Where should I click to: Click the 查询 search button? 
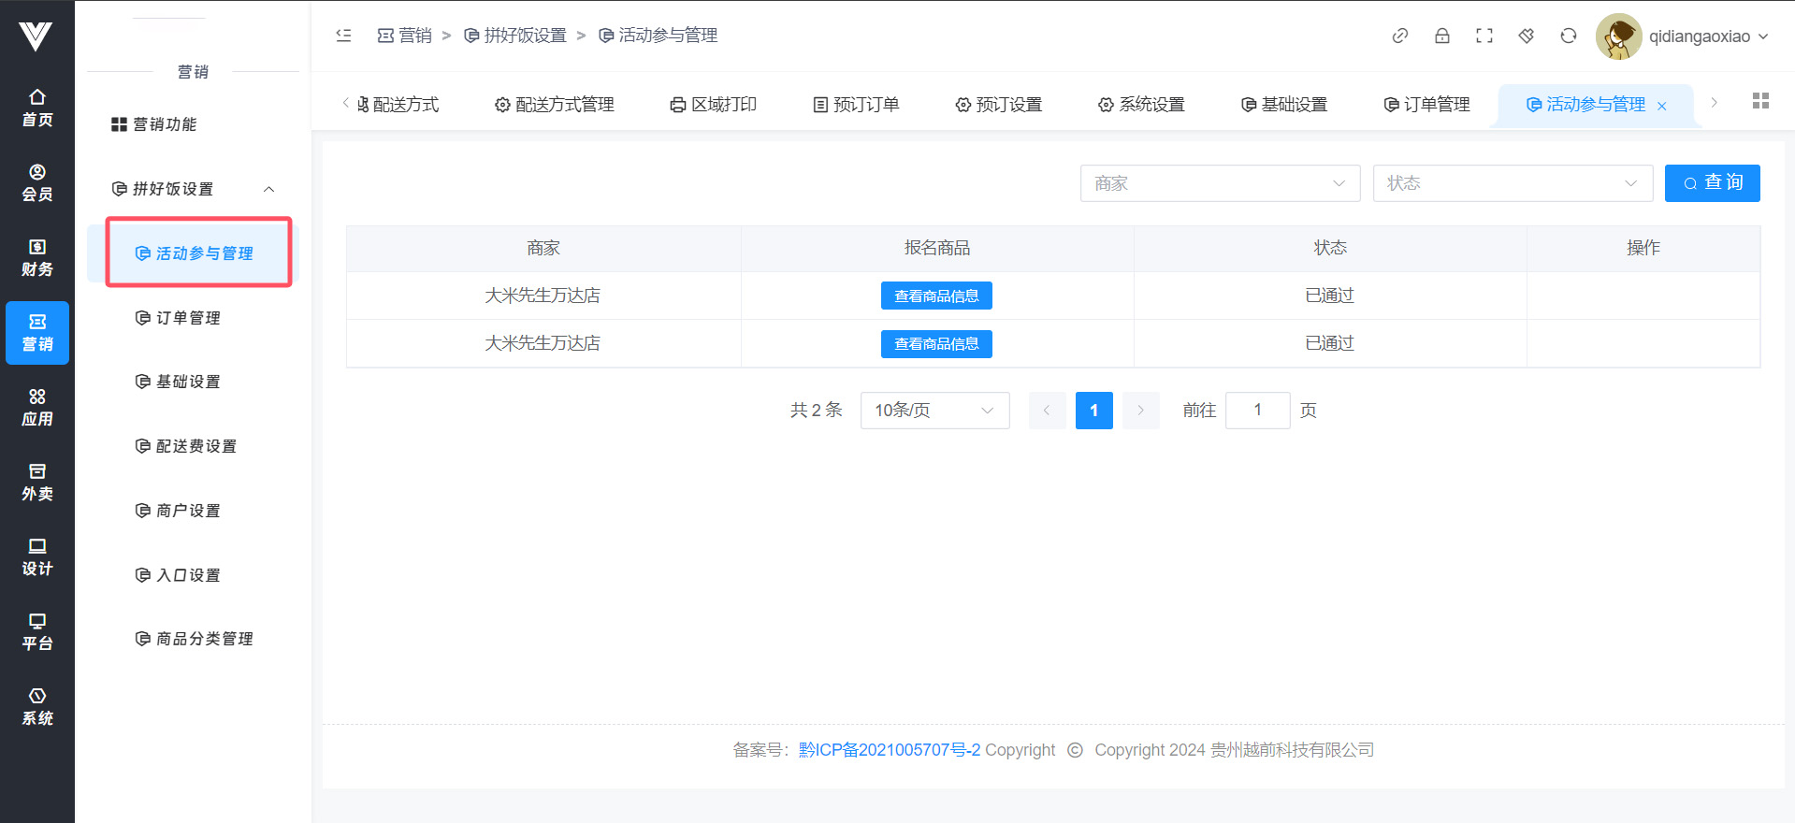[1712, 183]
